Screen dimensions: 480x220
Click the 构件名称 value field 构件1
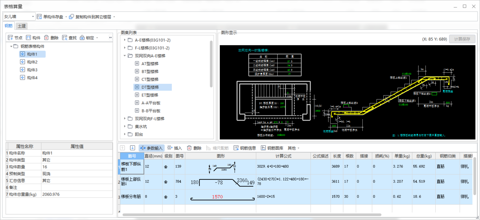[77, 153]
